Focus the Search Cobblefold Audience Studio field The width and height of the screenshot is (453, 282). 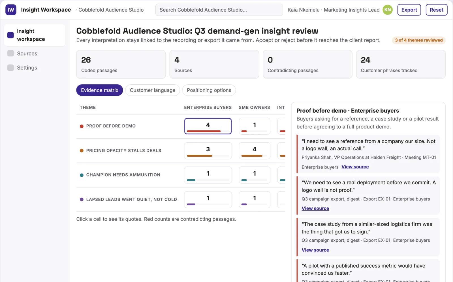click(219, 10)
